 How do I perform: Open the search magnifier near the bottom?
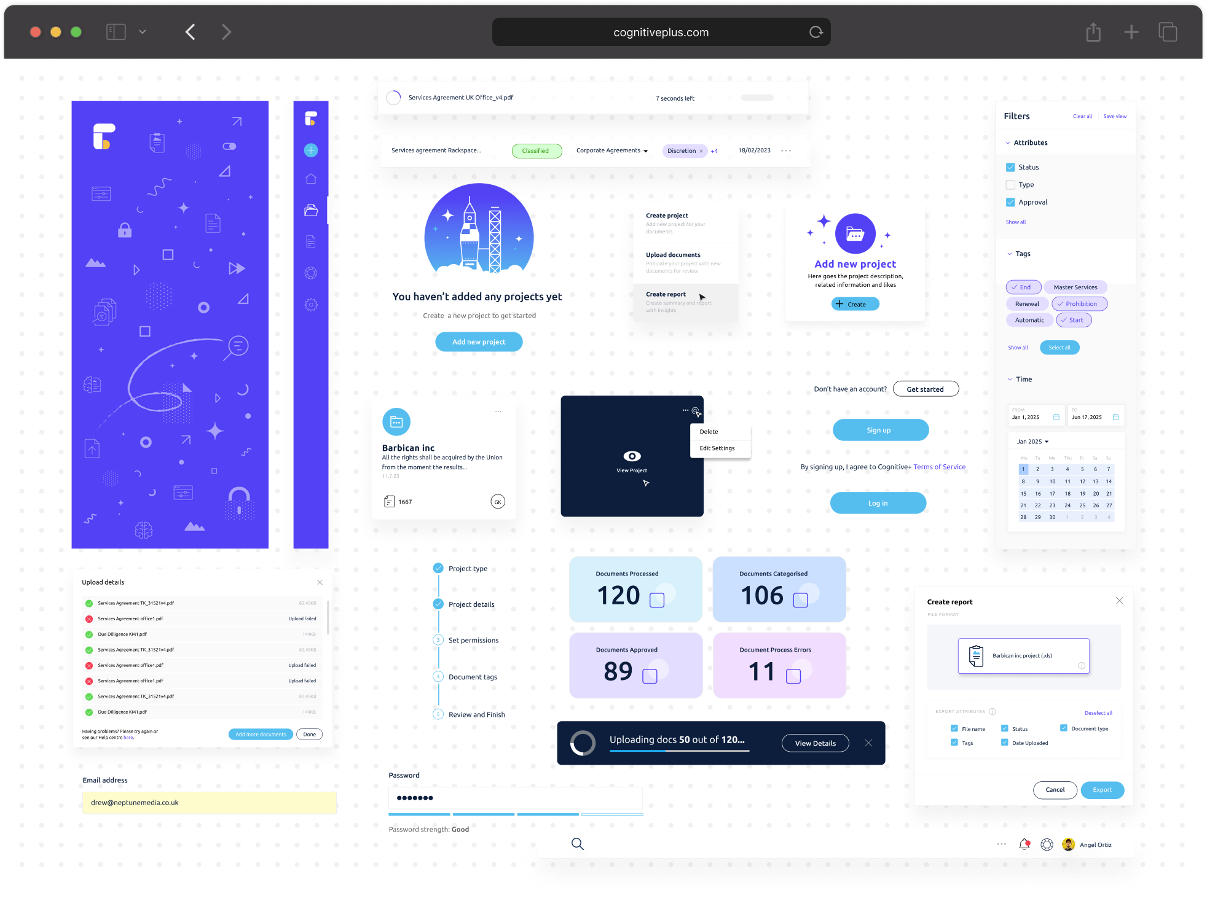point(577,844)
